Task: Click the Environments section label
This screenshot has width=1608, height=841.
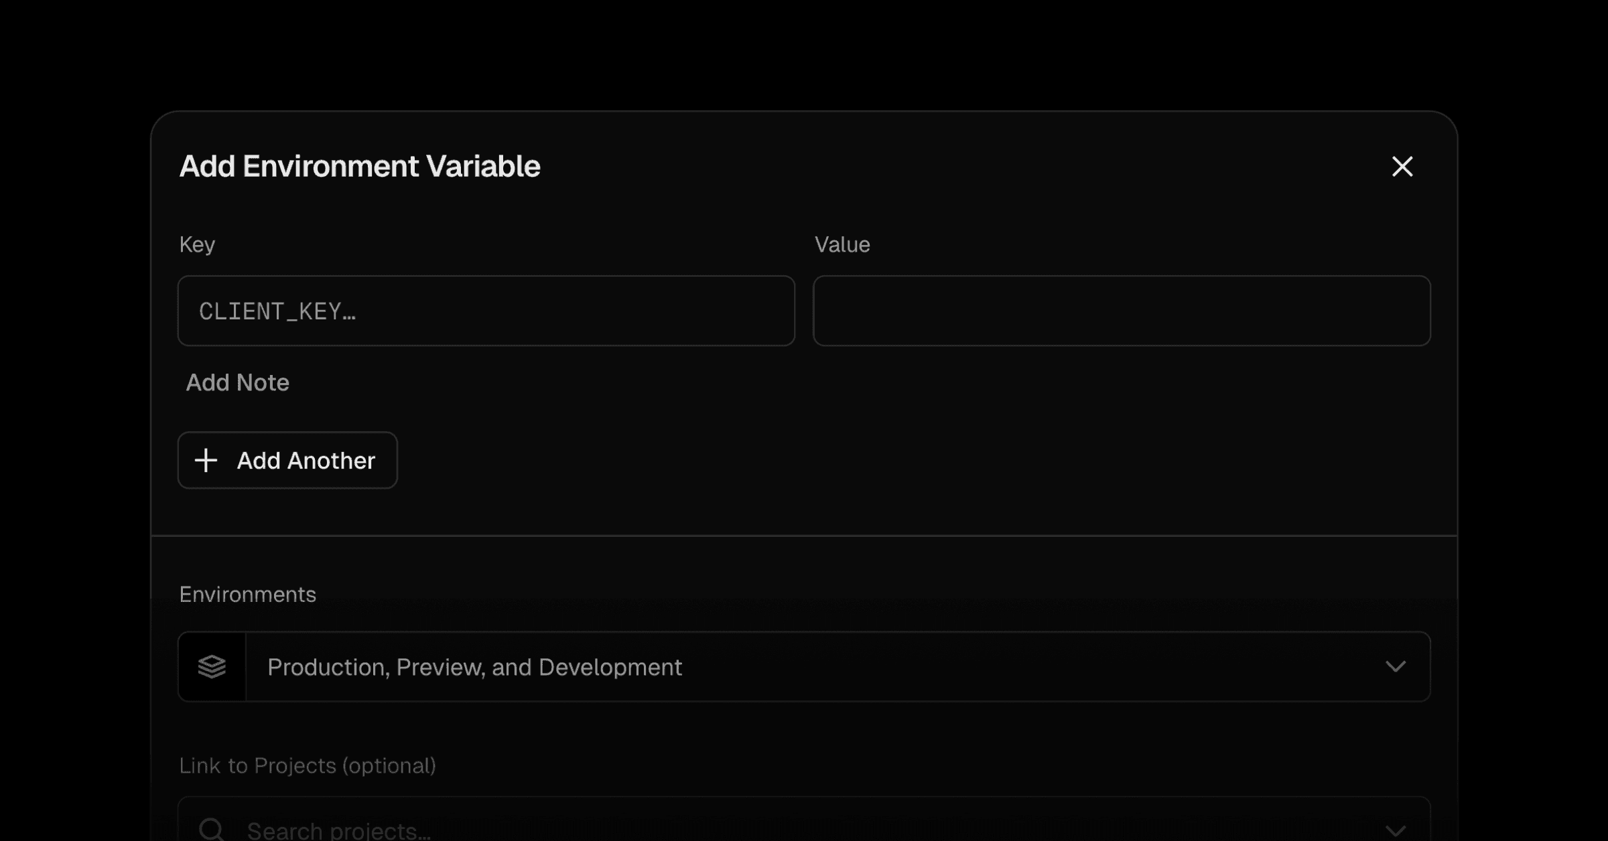Action: [x=247, y=595]
